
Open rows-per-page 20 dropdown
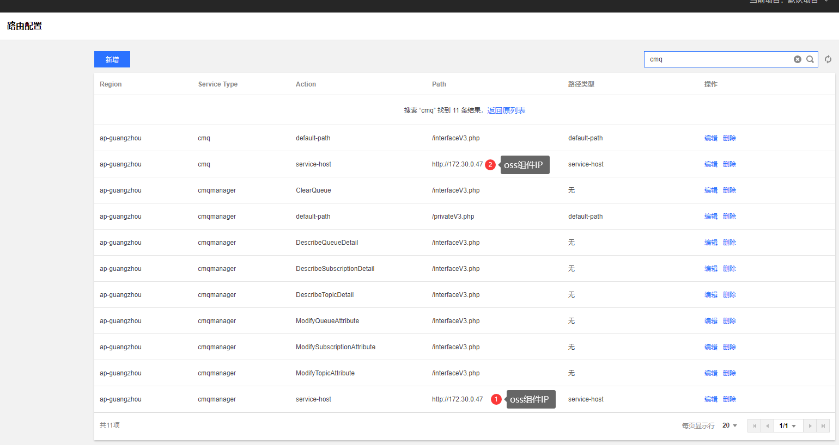[x=729, y=425]
